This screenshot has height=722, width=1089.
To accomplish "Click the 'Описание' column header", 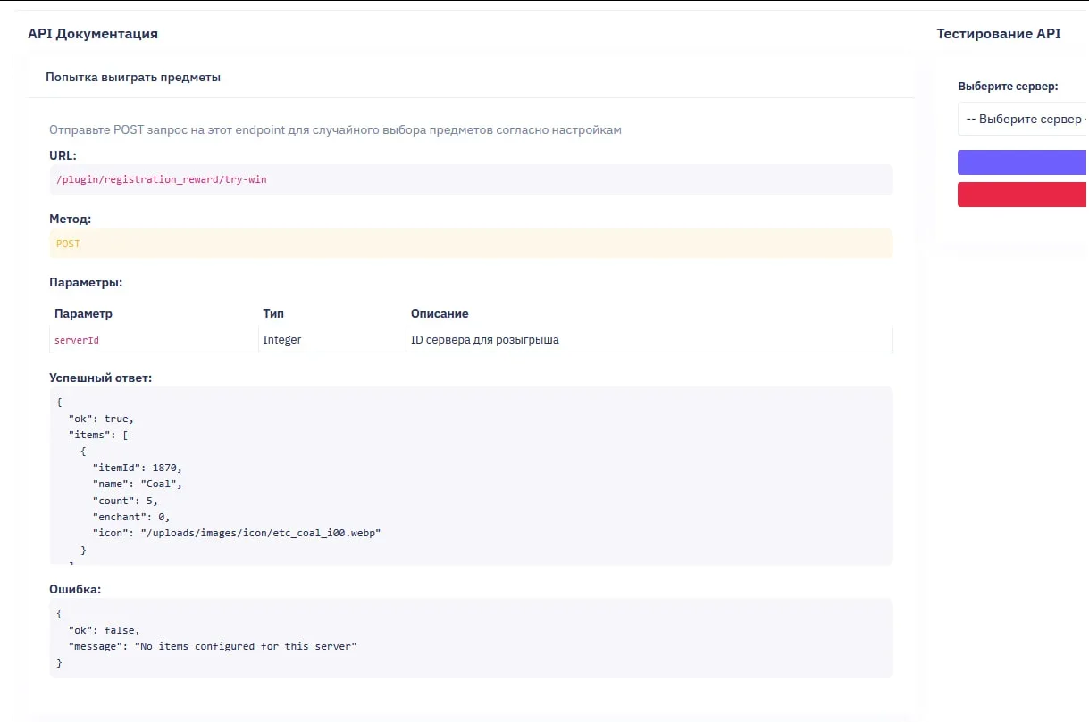I will click(440, 314).
